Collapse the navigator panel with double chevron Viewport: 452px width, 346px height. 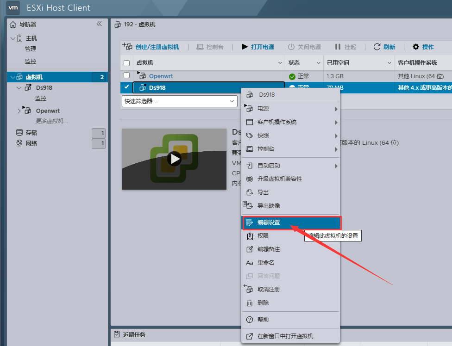(99, 24)
